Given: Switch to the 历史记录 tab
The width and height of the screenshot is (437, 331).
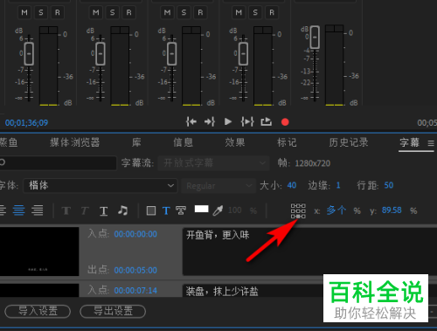Looking at the screenshot, I should [349, 142].
